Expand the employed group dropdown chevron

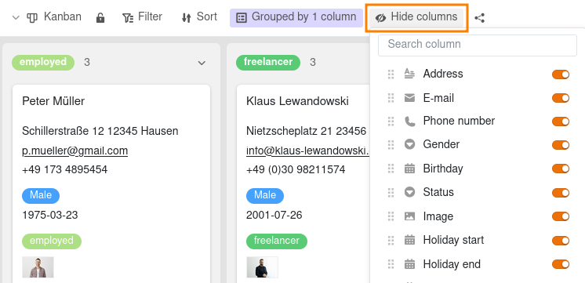(x=202, y=63)
